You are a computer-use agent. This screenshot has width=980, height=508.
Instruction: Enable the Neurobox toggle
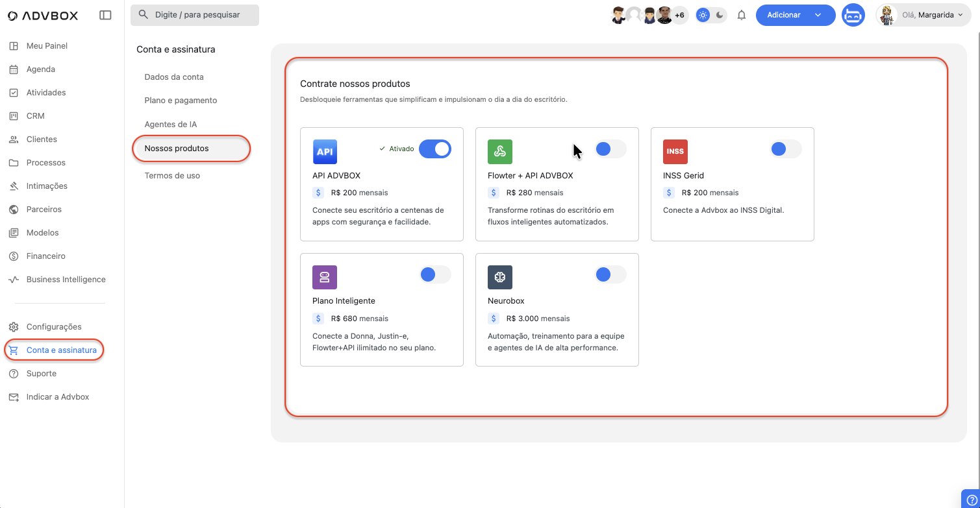(610, 275)
